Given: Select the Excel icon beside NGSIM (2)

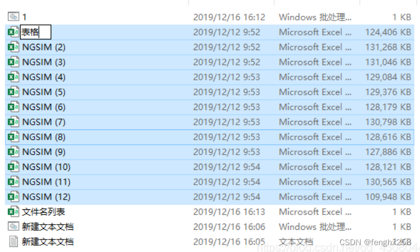Looking at the screenshot, I should [13, 47].
